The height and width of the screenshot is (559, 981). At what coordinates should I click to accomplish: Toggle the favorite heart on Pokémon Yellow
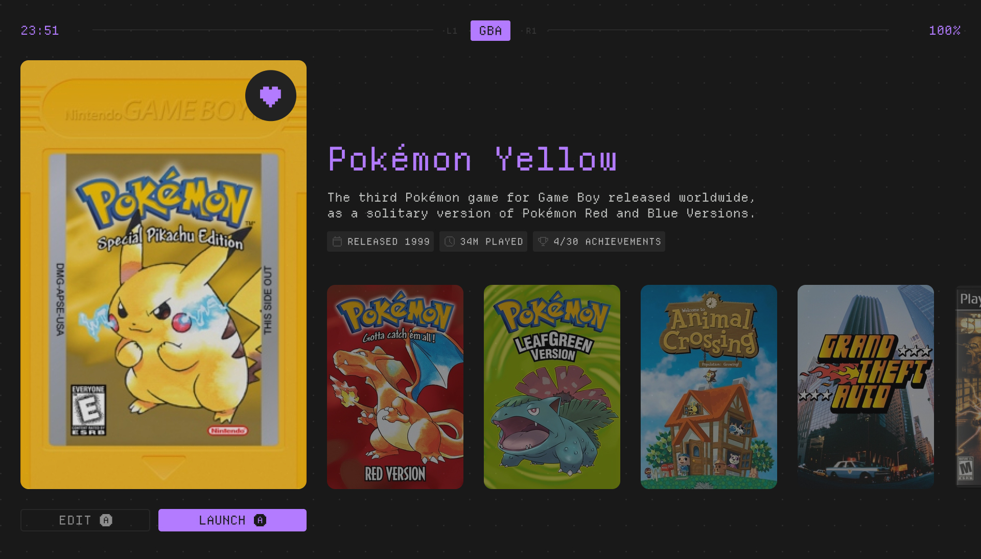click(x=271, y=95)
